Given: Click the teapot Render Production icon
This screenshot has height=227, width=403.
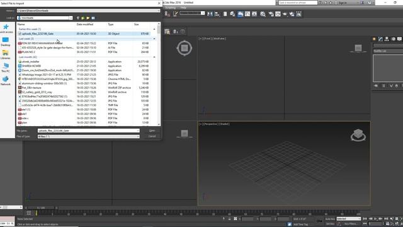Looking at the screenshot, I should 285,14.
